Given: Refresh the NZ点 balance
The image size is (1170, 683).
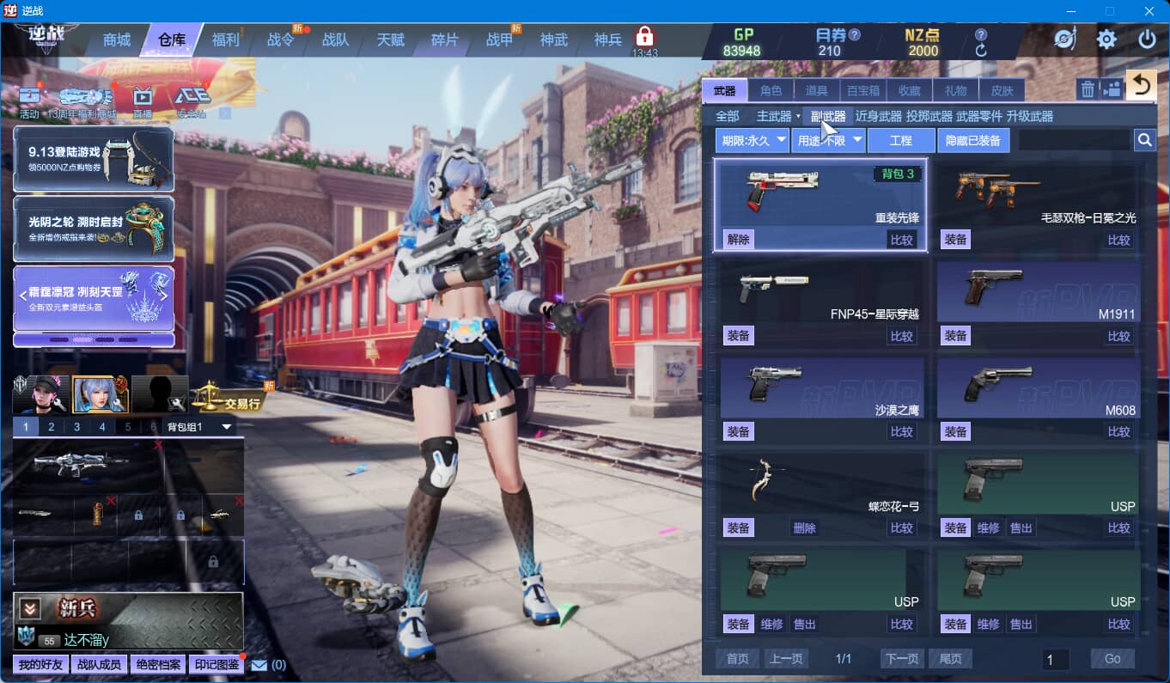Looking at the screenshot, I should (x=981, y=51).
